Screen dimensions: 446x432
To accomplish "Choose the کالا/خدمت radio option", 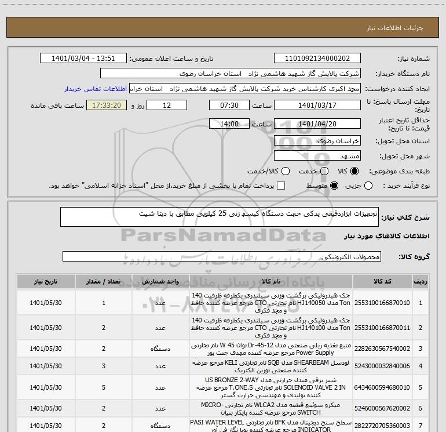I will (285, 172).
